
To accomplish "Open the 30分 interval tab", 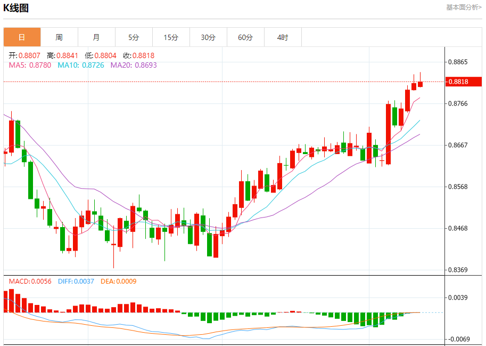I will tap(208, 37).
